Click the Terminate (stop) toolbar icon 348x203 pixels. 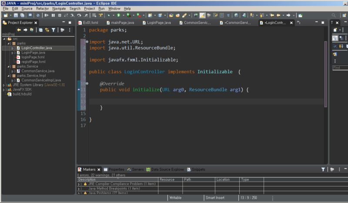pyautogui.click(x=60, y=15)
